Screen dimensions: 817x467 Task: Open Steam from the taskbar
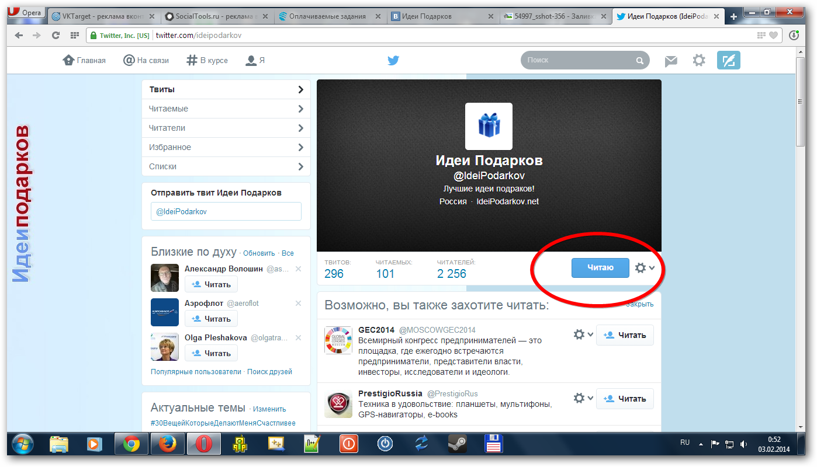pyautogui.click(x=457, y=444)
